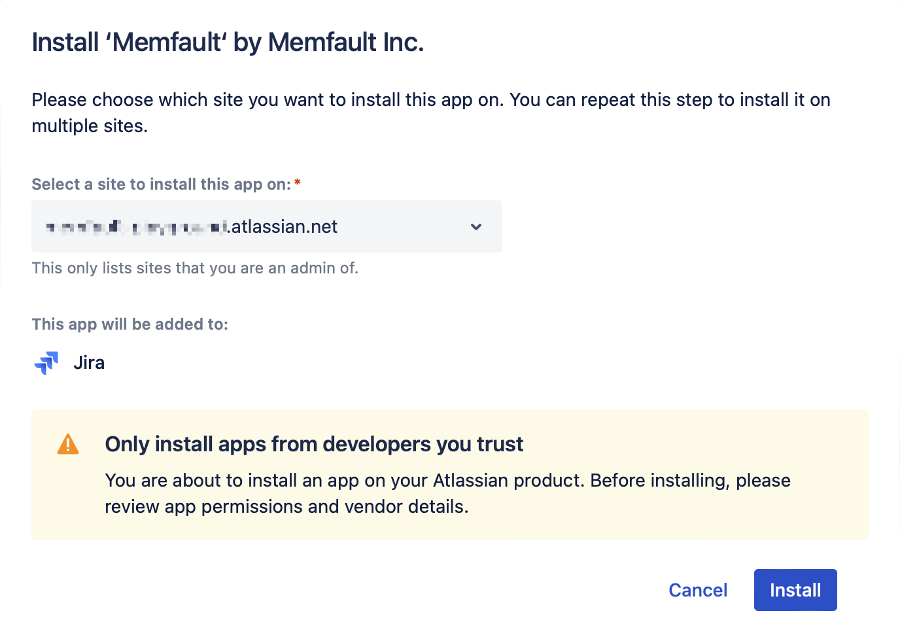
Task: Click the chevron on the atlassian.net site selector
Action: tap(476, 226)
